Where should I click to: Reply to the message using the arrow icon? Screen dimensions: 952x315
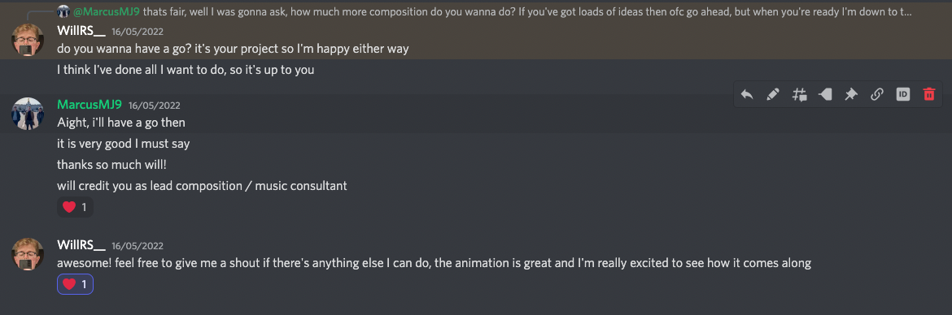tap(747, 94)
